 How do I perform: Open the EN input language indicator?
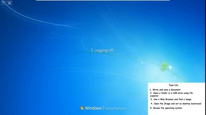point(4,3)
